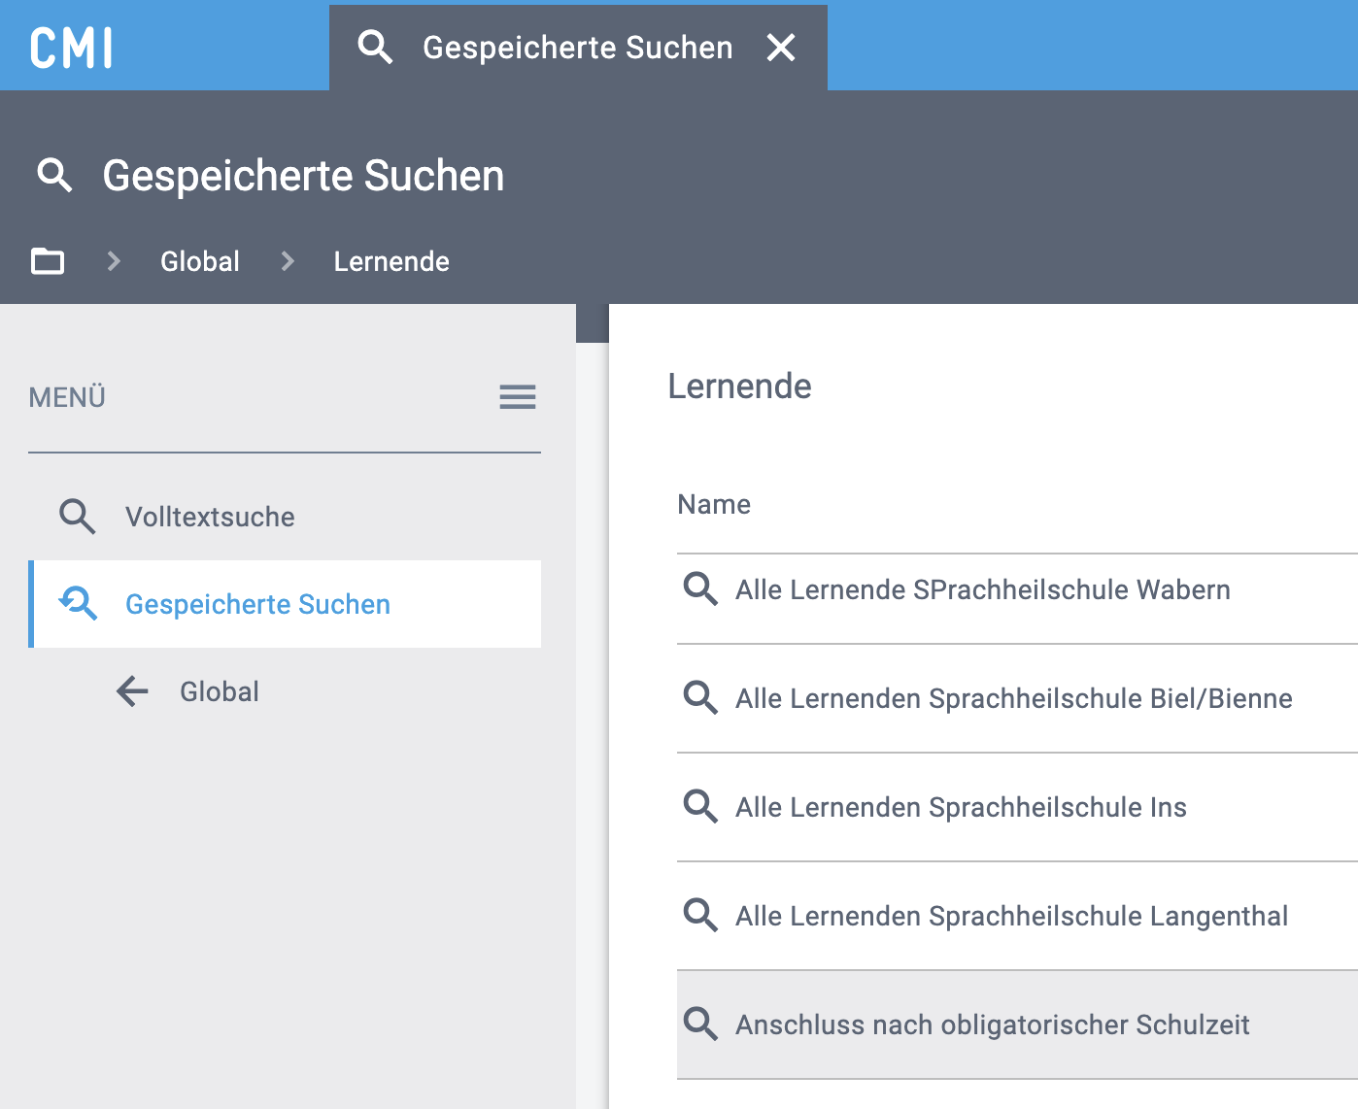Select Gespeicherte Suchen in side menu
1358x1109 pixels.
pyautogui.click(x=257, y=604)
